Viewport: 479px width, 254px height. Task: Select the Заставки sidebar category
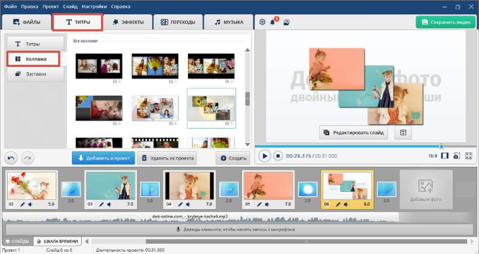tap(35, 74)
